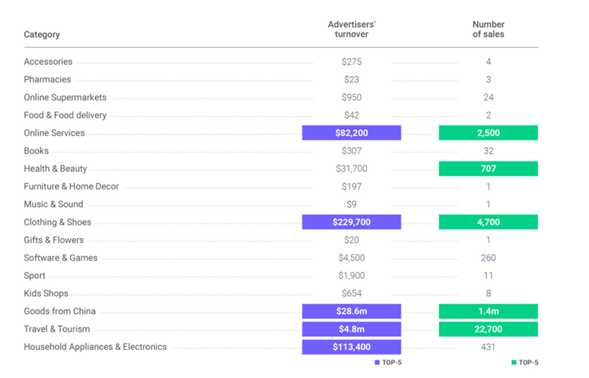
Task: Select the Furniture & Home Decor label
Action: 71,186
